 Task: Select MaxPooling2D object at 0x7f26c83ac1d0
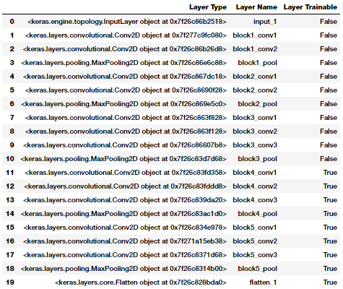(123, 214)
